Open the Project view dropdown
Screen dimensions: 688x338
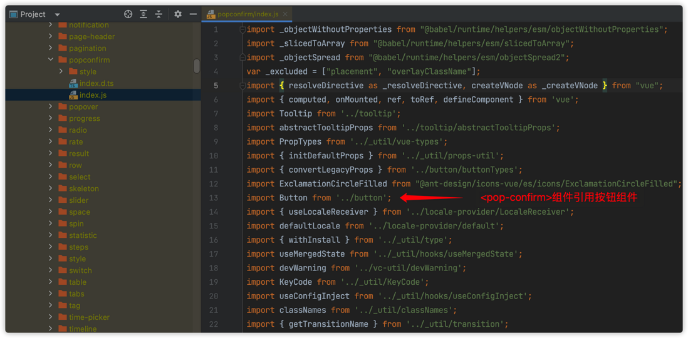click(58, 14)
